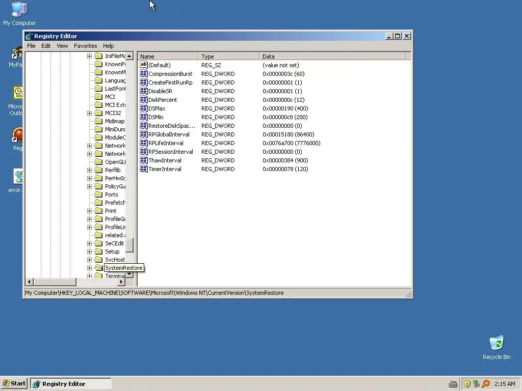Screen dimensions: 522x391
Task: Click the RPLifeInterval DWORD icon
Action: click(143, 143)
